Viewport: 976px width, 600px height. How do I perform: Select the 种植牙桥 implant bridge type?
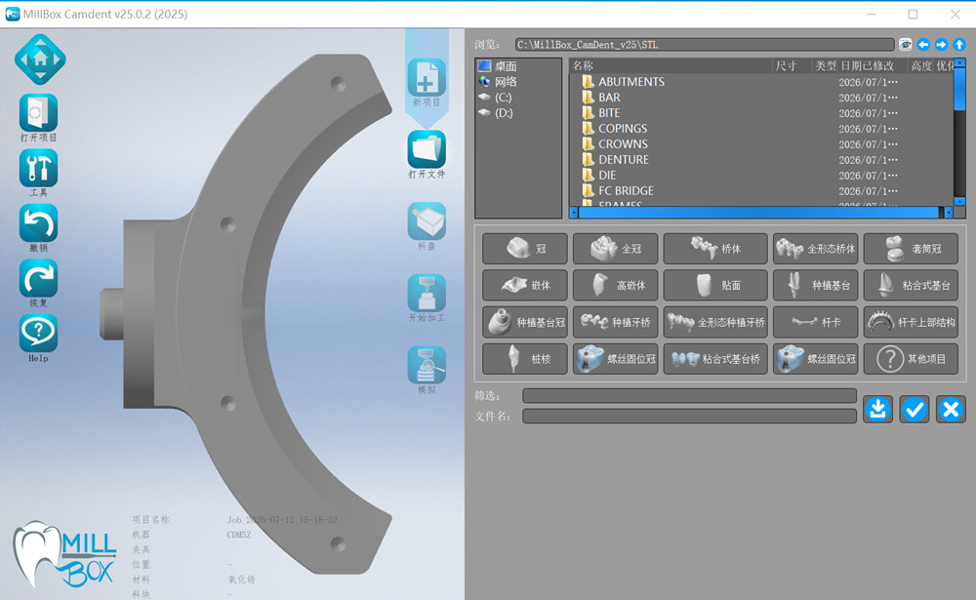pos(616,322)
